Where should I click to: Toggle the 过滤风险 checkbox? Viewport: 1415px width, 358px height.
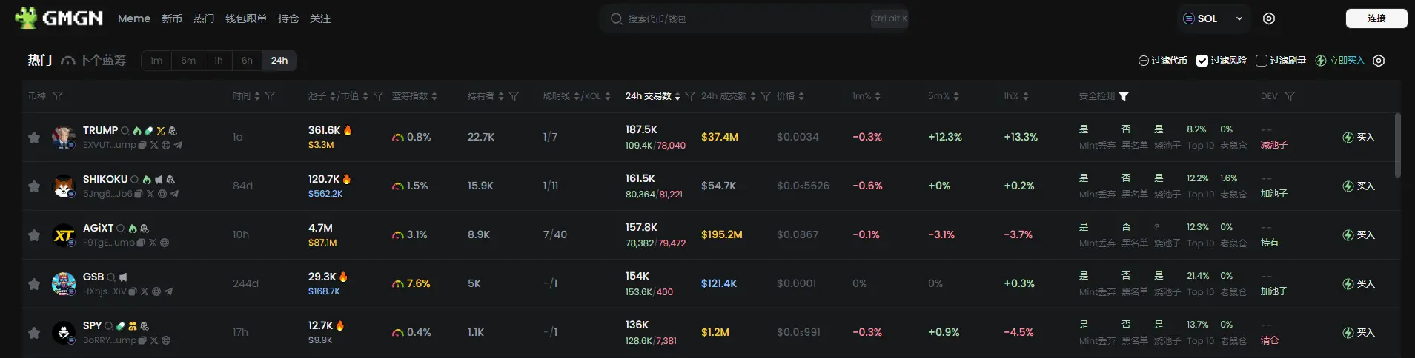tap(1202, 61)
